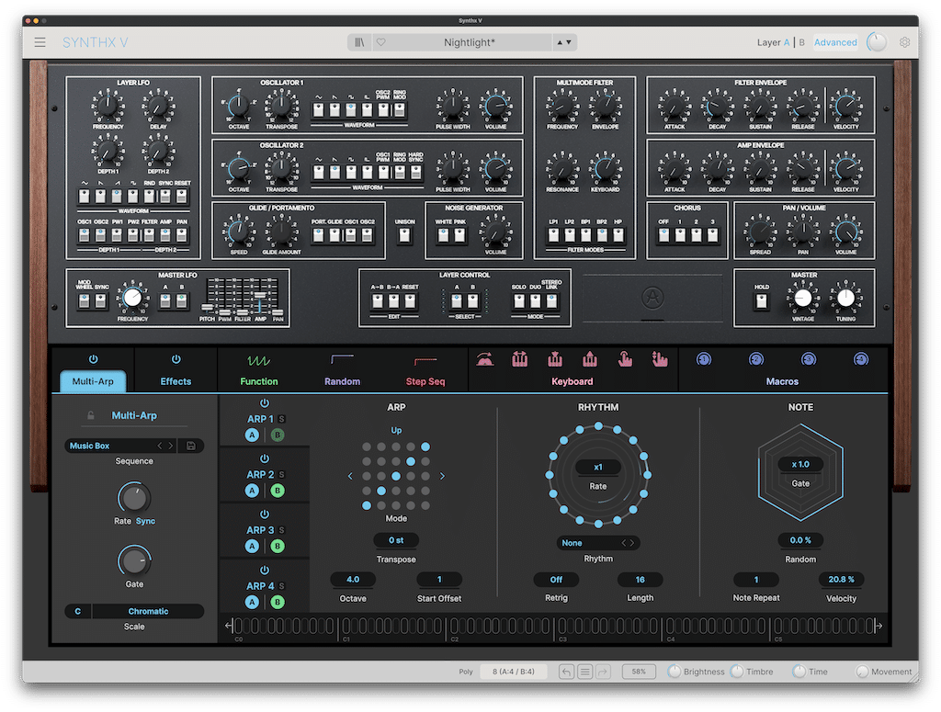This screenshot has width=941, height=712.
Task: Click the Oscillator 1 Volume knob
Action: click(495, 106)
